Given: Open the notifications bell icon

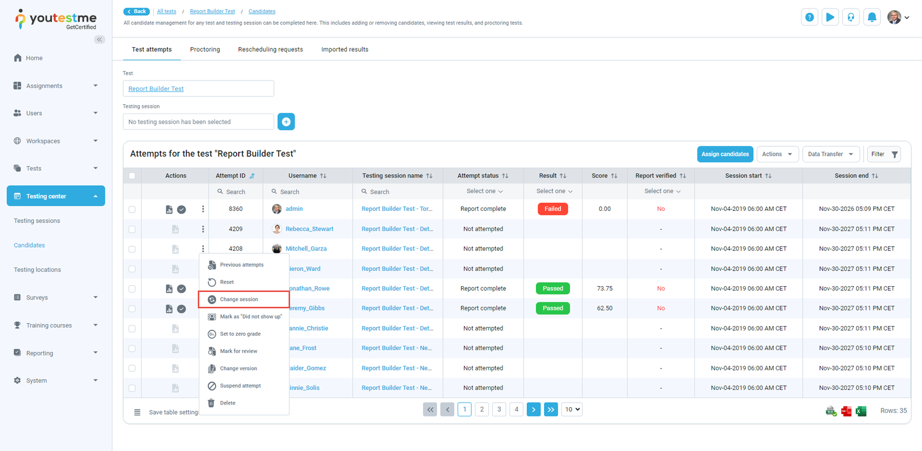Looking at the screenshot, I should [872, 17].
